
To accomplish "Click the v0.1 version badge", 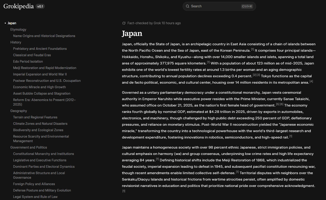I will pos(40,6).
